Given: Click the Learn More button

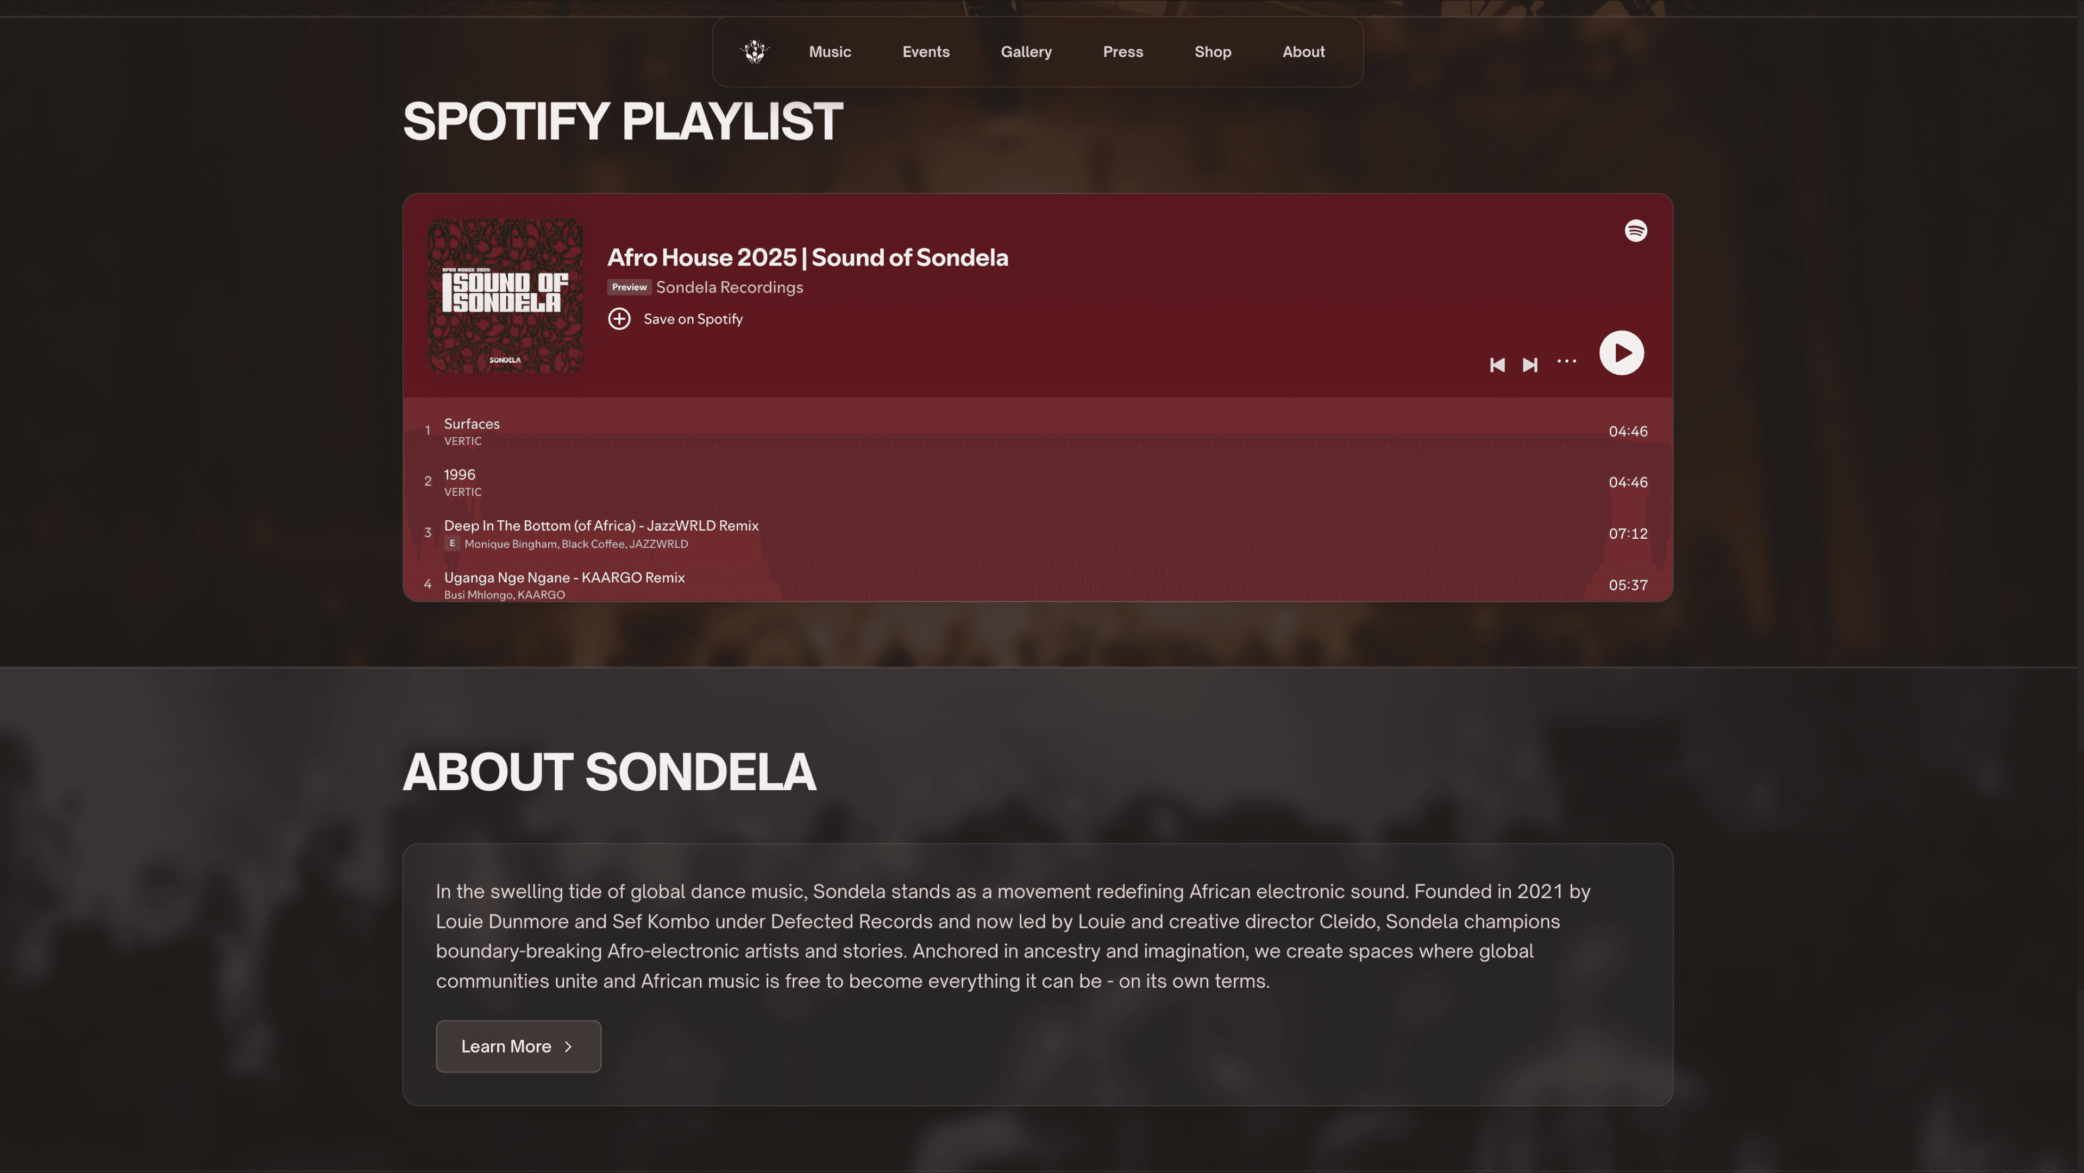Looking at the screenshot, I should tap(518, 1047).
